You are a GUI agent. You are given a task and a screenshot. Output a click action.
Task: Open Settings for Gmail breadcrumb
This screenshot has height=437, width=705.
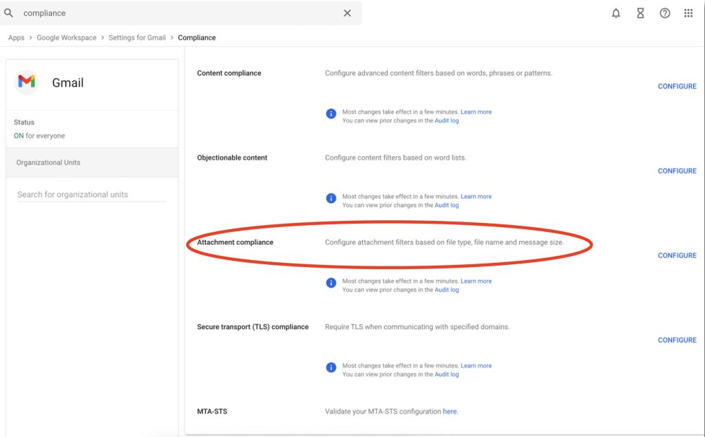[x=137, y=38]
